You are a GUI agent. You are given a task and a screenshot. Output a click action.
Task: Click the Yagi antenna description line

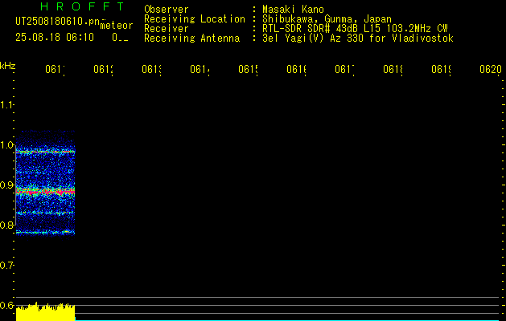(358, 38)
